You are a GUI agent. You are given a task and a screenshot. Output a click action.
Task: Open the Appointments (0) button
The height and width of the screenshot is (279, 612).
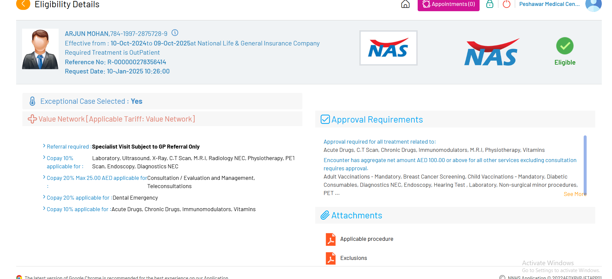(x=448, y=4)
